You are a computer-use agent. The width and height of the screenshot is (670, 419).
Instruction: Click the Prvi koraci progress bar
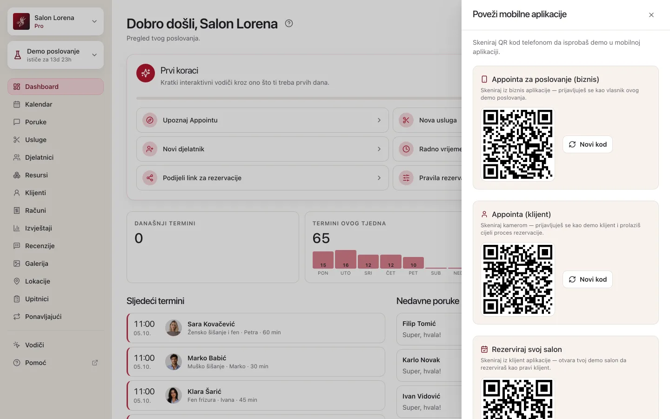point(299,98)
